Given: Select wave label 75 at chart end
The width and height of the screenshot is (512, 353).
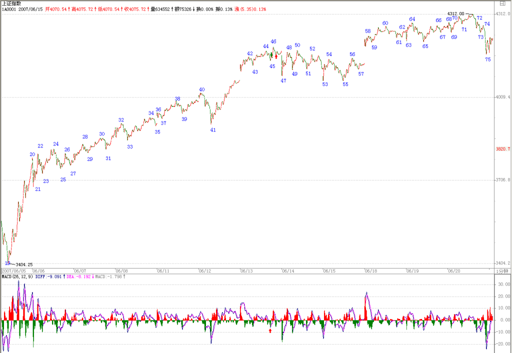Looking at the screenshot, I should pyautogui.click(x=488, y=59).
